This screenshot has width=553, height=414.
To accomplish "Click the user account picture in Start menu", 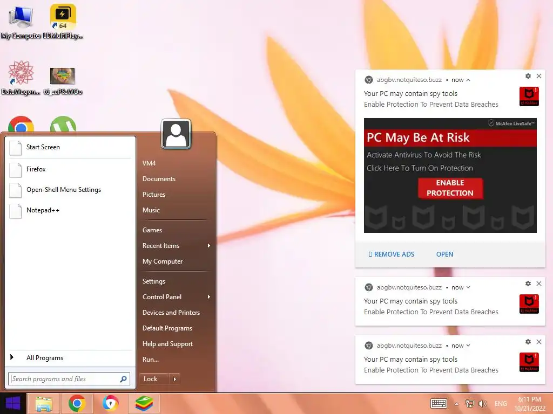I will point(176,134).
